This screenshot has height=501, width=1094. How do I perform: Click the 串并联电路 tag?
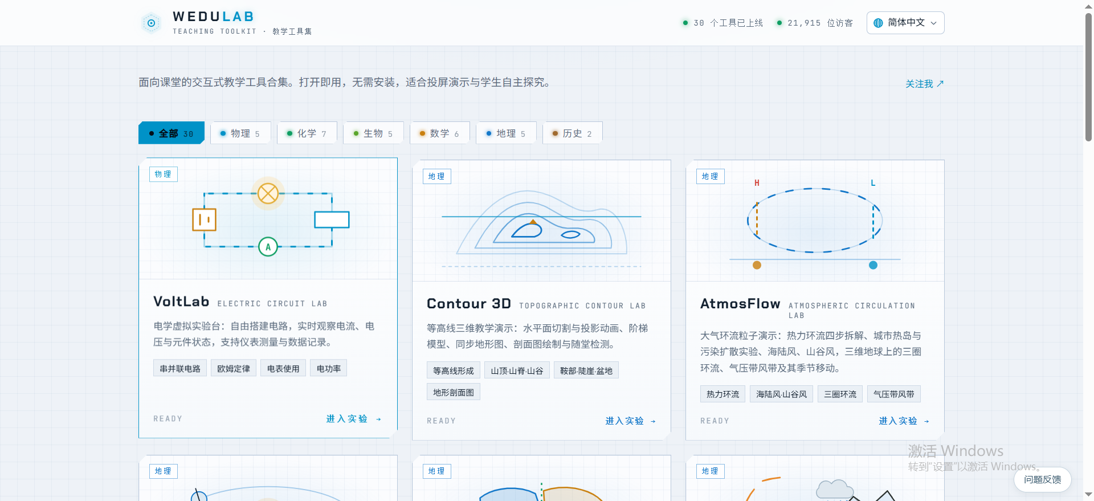(x=180, y=368)
